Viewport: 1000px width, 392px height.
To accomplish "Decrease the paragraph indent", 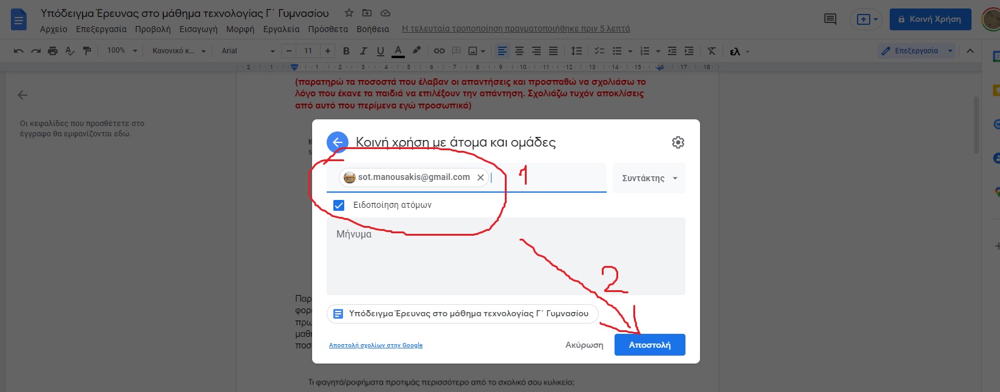I will (x=672, y=51).
